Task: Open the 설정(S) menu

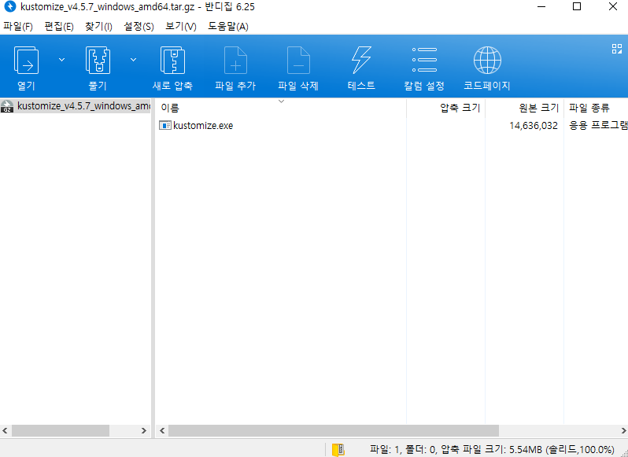Action: [x=139, y=27]
